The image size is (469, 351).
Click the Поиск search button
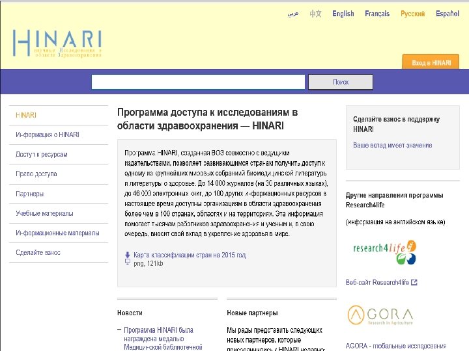[x=341, y=82]
